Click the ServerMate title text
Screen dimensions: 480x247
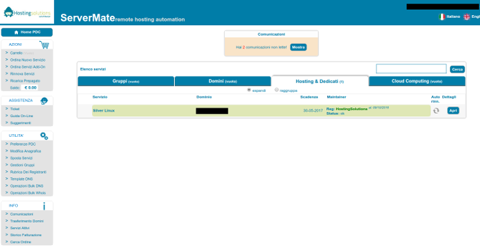pyautogui.click(x=88, y=18)
